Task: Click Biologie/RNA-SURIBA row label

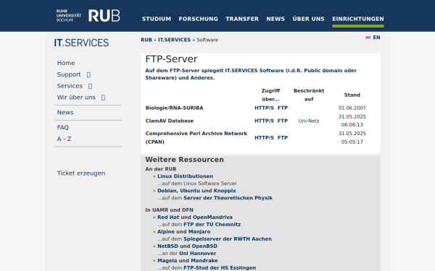Action: (174, 108)
